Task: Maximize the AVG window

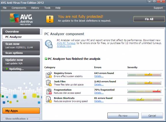Action: pyautogui.click(x=154, y=1)
